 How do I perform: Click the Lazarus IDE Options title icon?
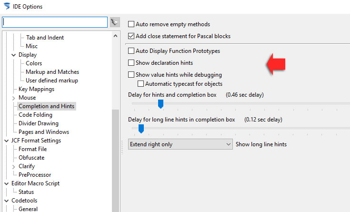[x=7, y=6]
